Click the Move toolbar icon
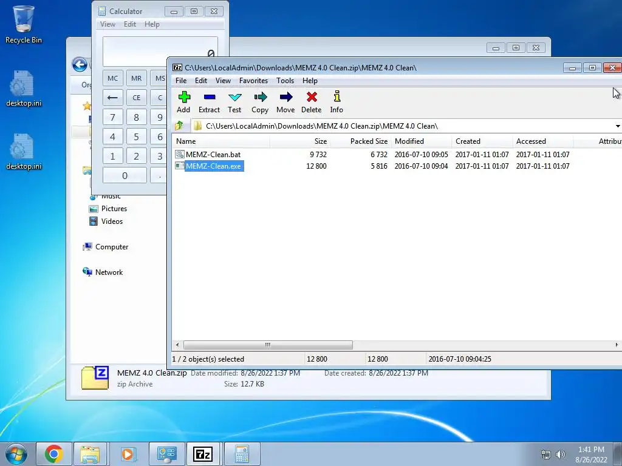 tap(285, 102)
